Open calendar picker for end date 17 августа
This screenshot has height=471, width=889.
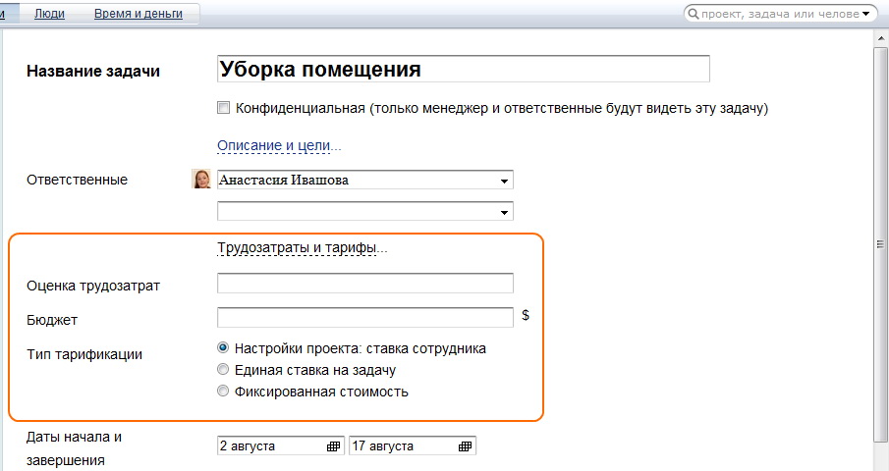(x=466, y=446)
